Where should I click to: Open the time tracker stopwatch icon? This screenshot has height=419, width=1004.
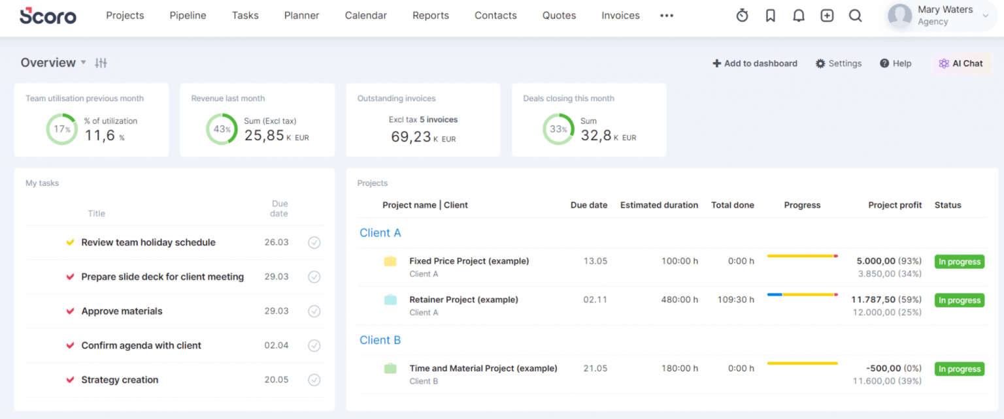(x=742, y=15)
